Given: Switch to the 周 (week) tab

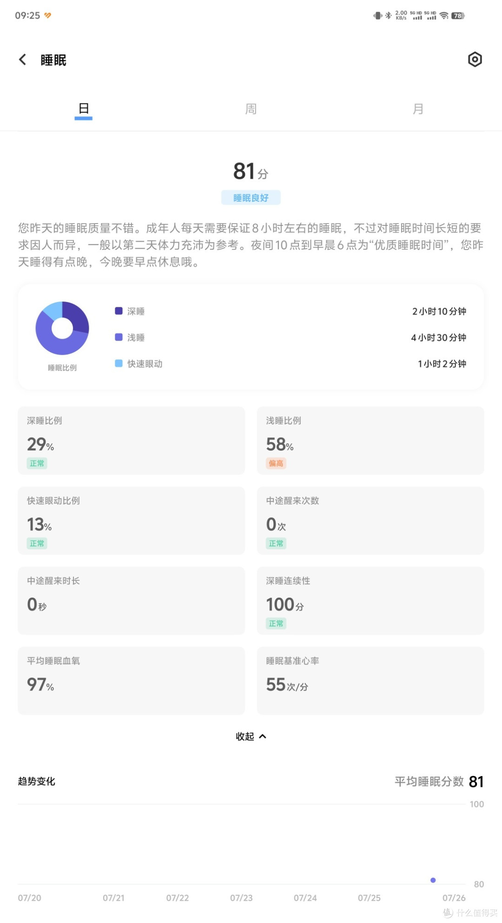Looking at the screenshot, I should coord(251,109).
